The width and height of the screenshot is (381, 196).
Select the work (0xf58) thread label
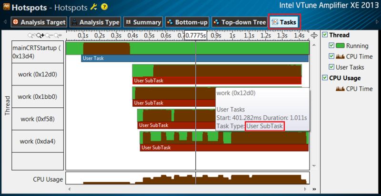click(x=38, y=119)
